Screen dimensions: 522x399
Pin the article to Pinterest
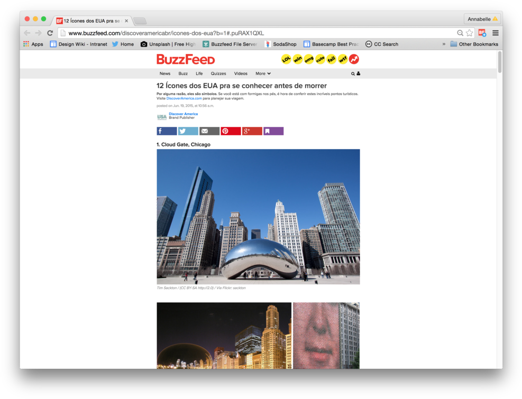pyautogui.click(x=231, y=131)
